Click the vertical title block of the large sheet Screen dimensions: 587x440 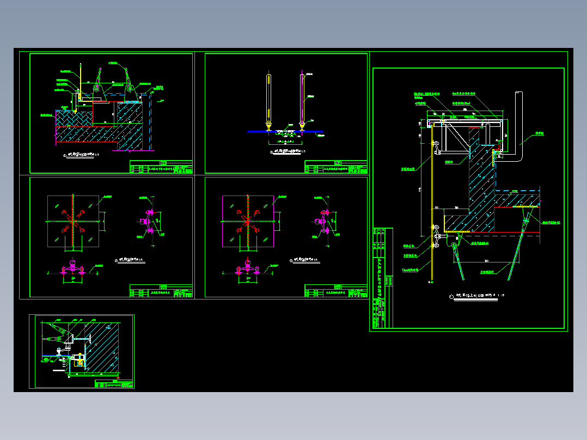tap(383, 278)
